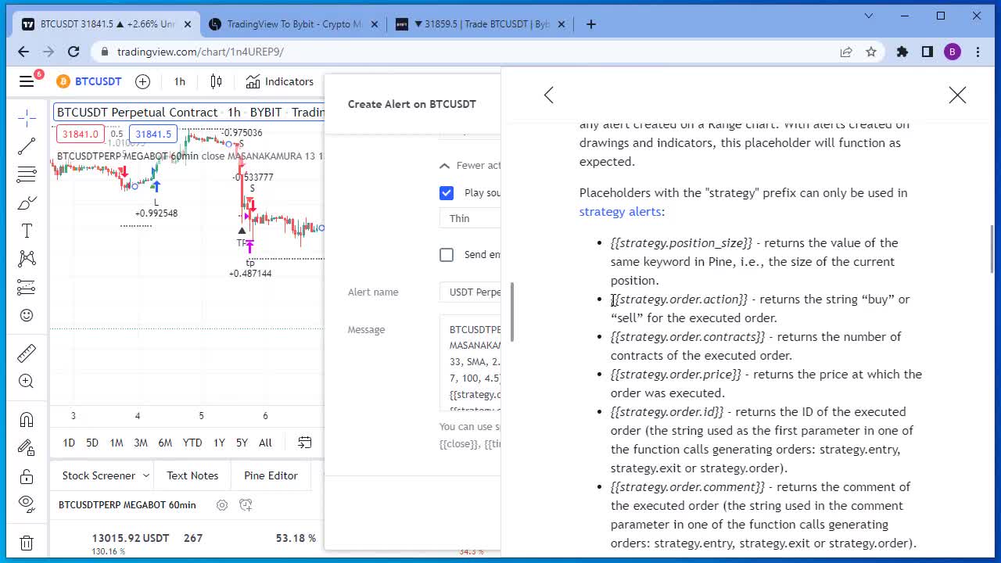
Task: Select the zoom in tool
Action: [x=27, y=381]
